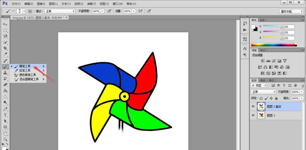306x150 pixels.
Task: Toggle lock transparent pixels in the Layers panel
Action: [x=261, y=98]
